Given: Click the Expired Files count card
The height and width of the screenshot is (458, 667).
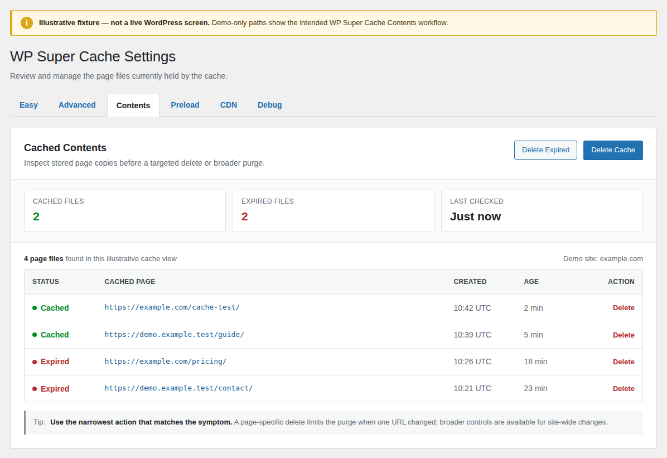Looking at the screenshot, I should [333, 211].
